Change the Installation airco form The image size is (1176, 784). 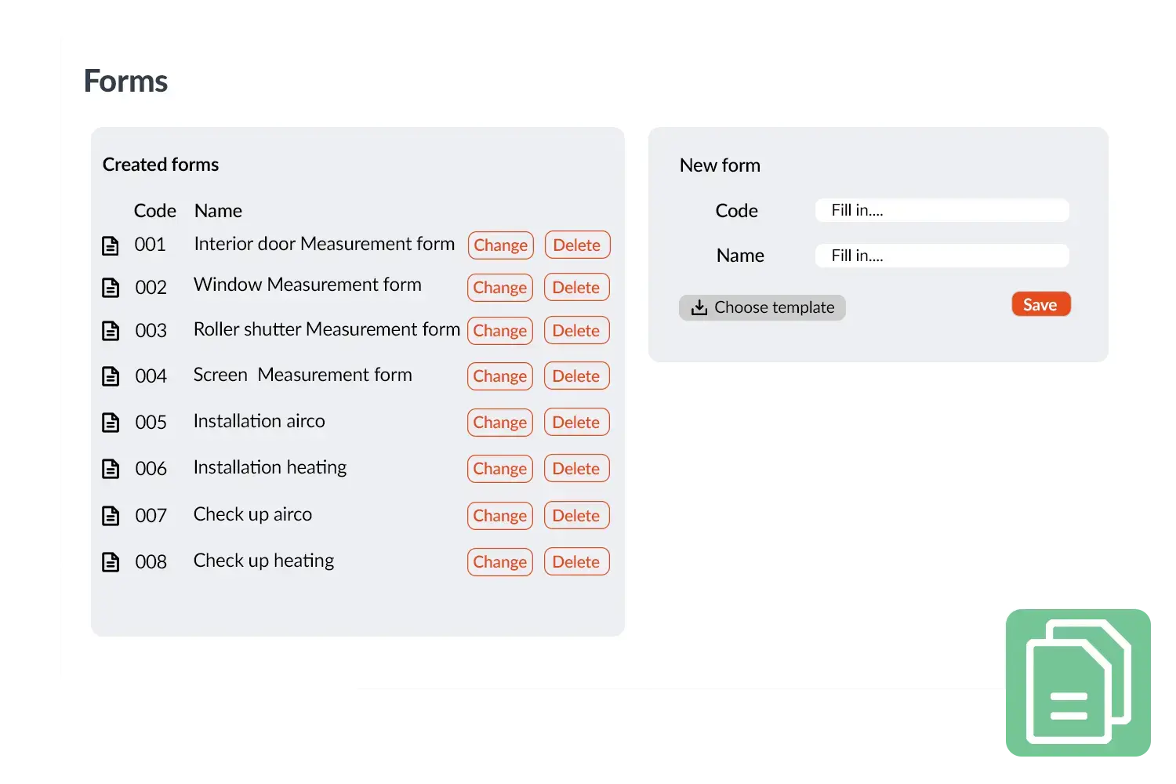click(499, 422)
